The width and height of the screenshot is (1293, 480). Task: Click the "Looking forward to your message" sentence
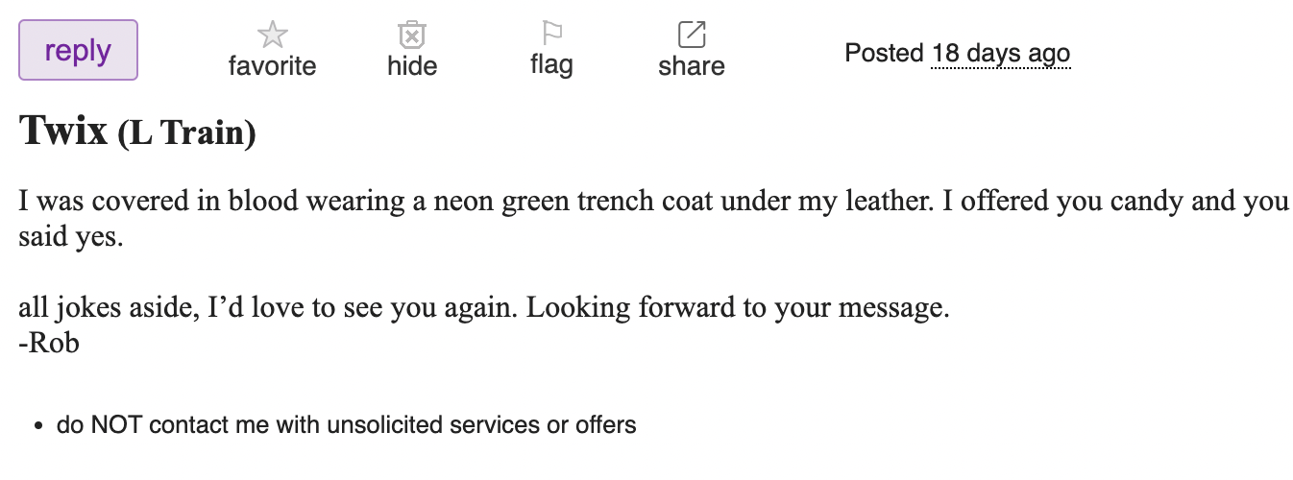coord(738,309)
